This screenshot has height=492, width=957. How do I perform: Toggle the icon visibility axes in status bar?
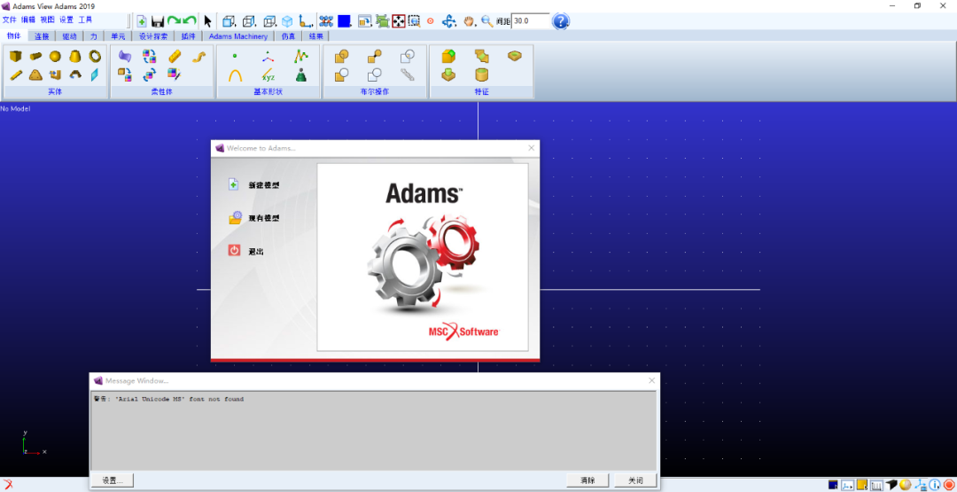click(x=921, y=485)
